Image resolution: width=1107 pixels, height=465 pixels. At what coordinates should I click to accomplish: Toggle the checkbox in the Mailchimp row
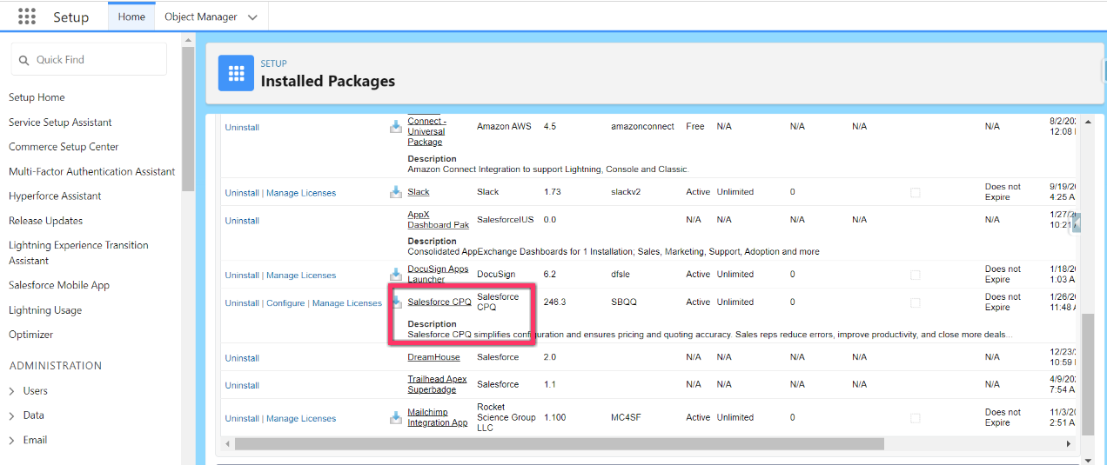(x=915, y=418)
